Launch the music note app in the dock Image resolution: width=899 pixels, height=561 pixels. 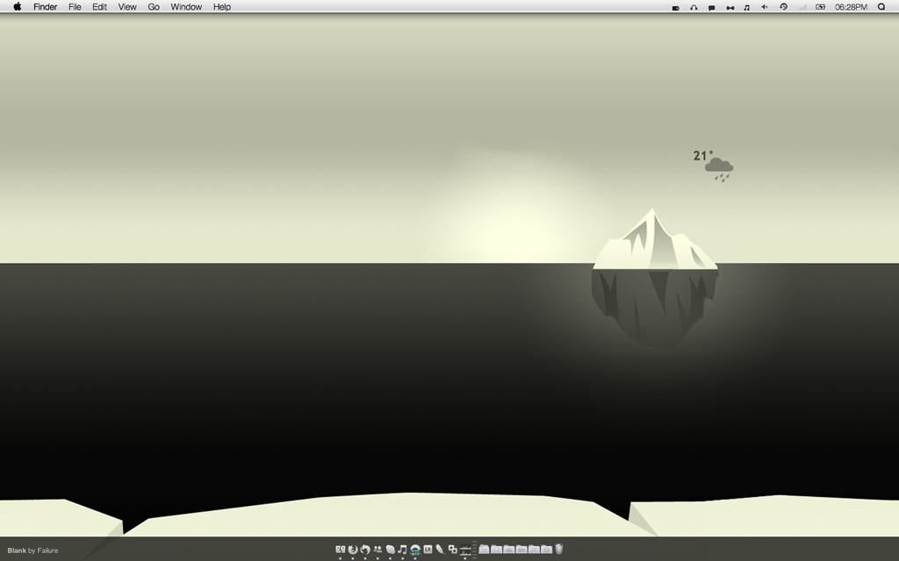pos(402,550)
